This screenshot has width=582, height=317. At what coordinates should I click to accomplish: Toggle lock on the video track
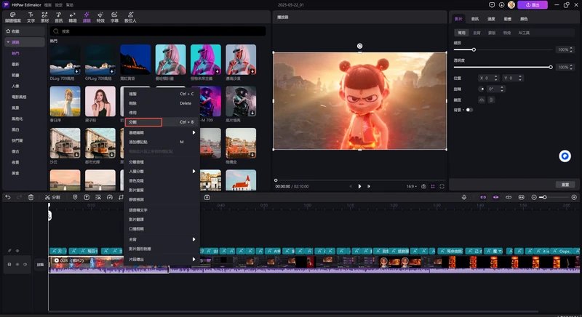point(9,265)
